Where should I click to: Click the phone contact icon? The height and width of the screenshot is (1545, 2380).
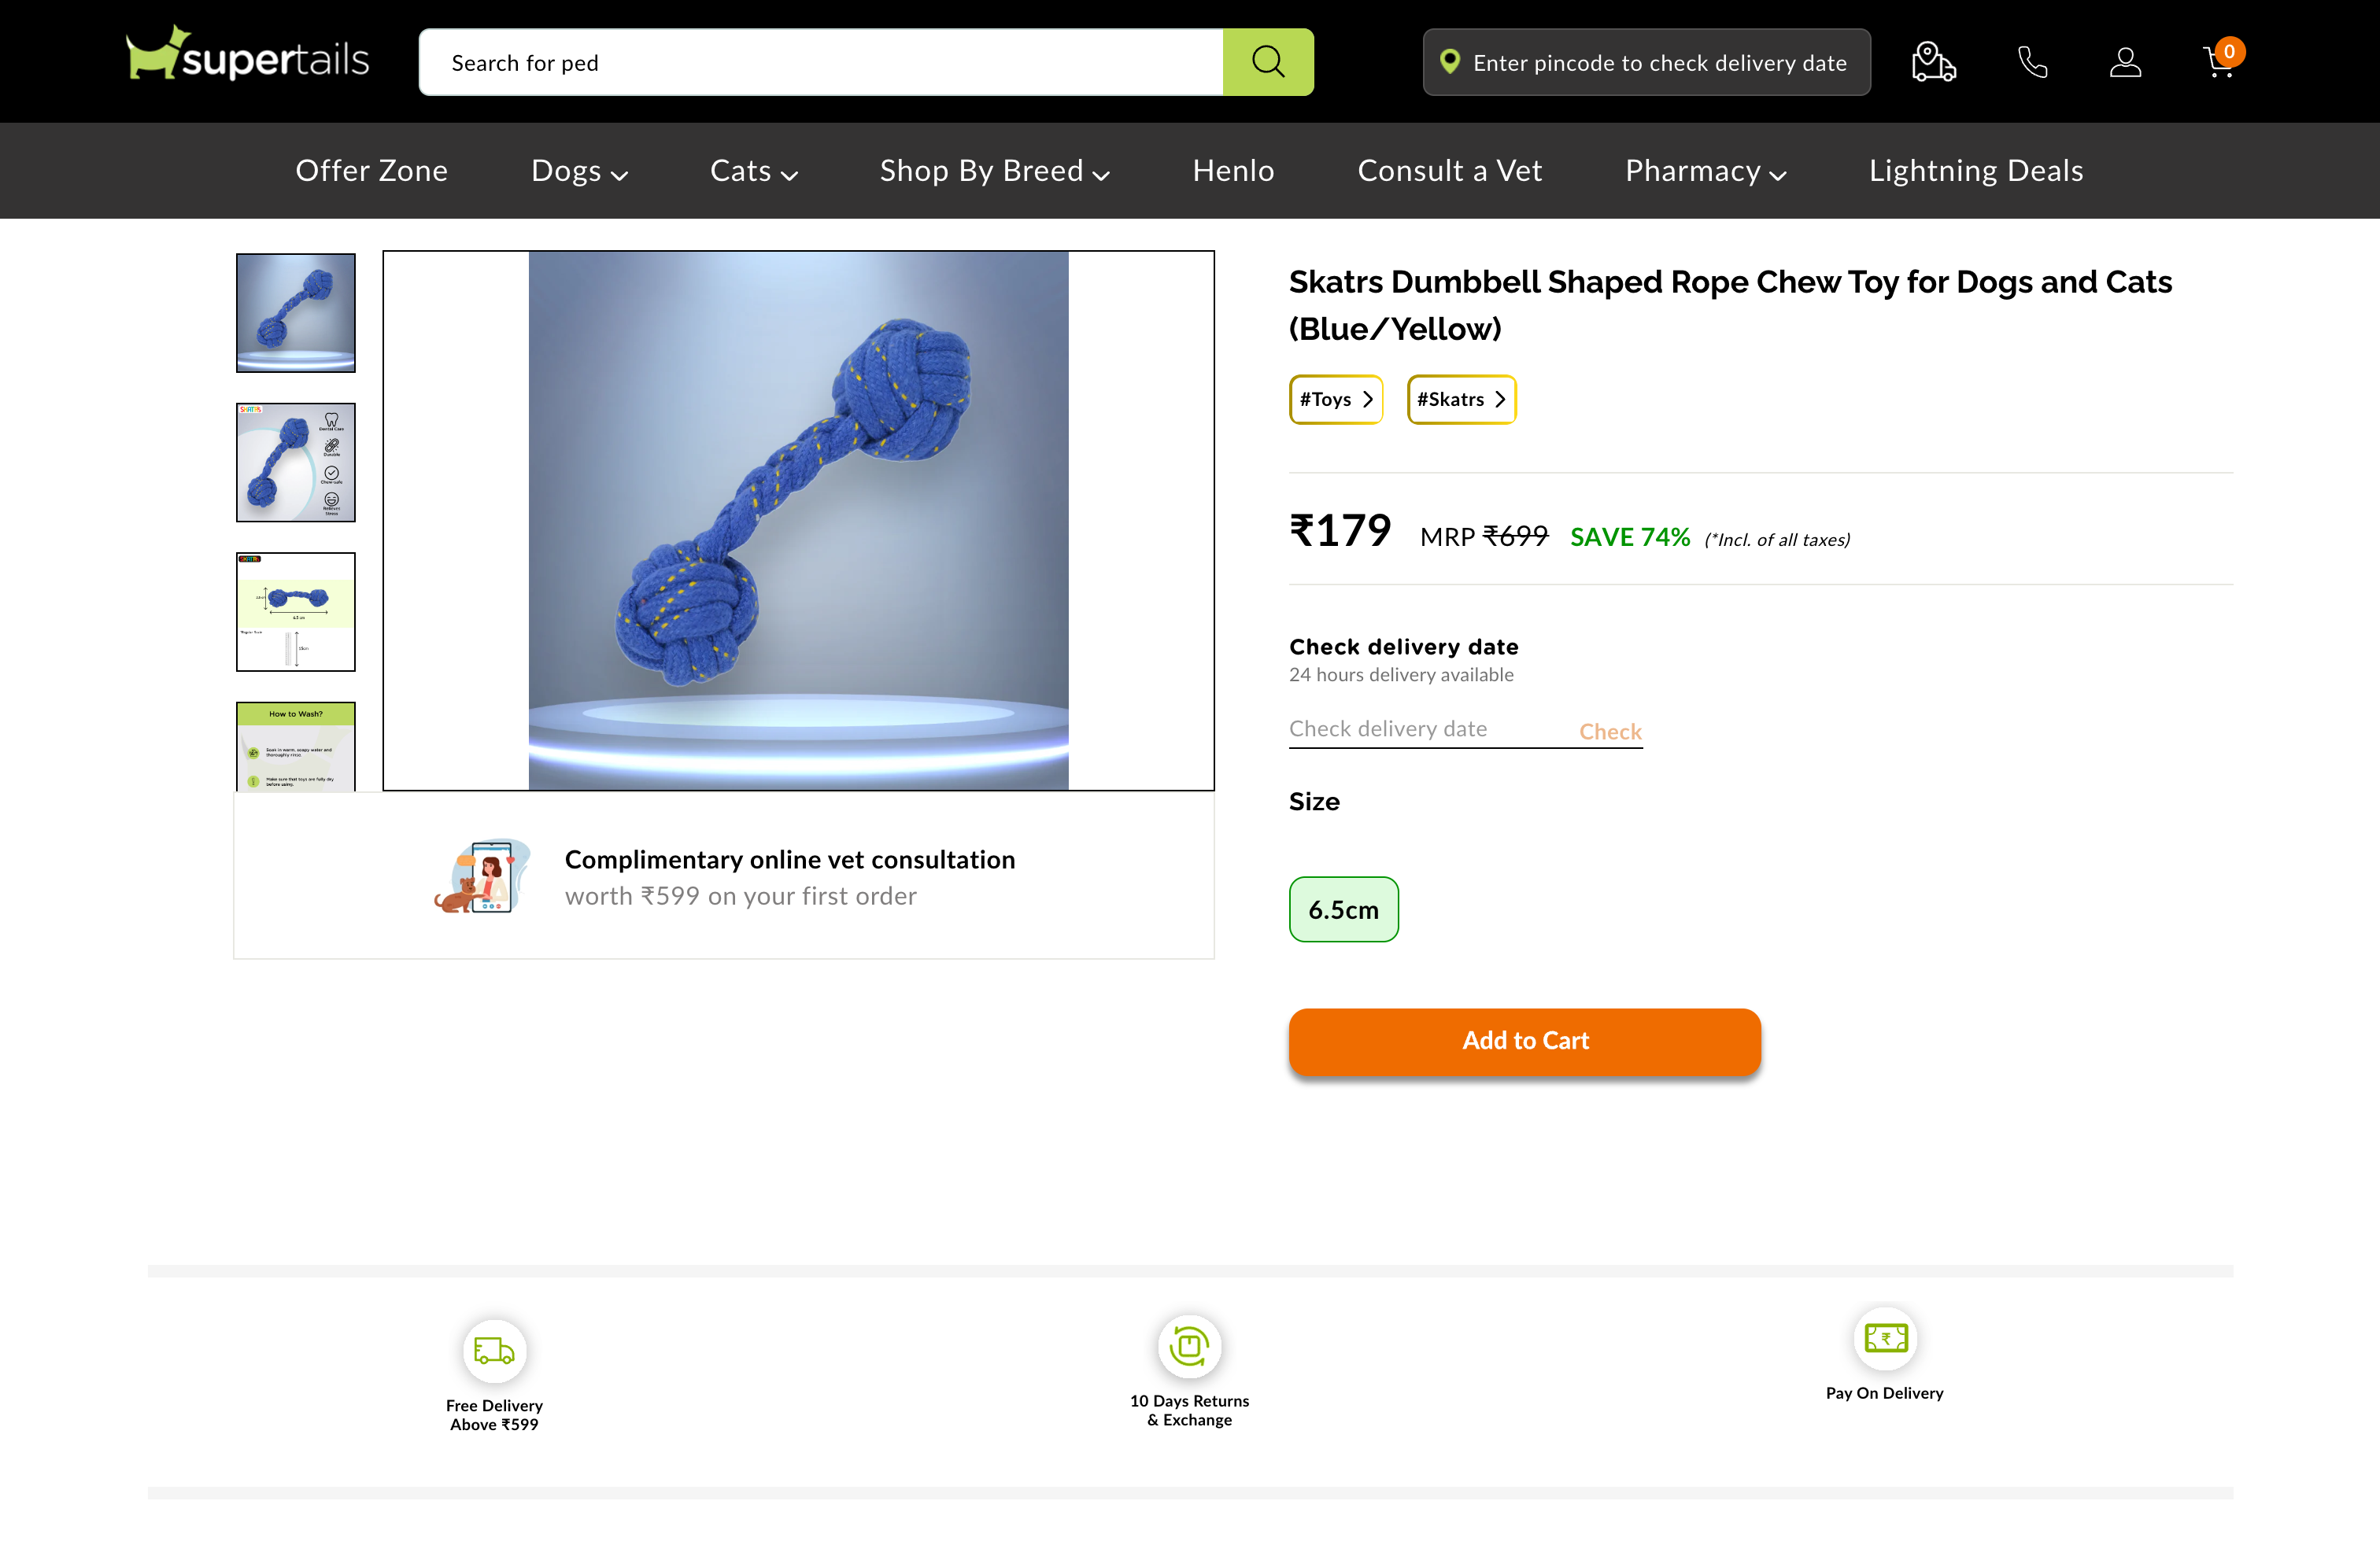pyautogui.click(x=2032, y=62)
